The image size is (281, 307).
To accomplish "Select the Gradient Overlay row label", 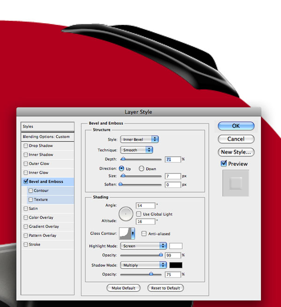I will click(x=44, y=227).
